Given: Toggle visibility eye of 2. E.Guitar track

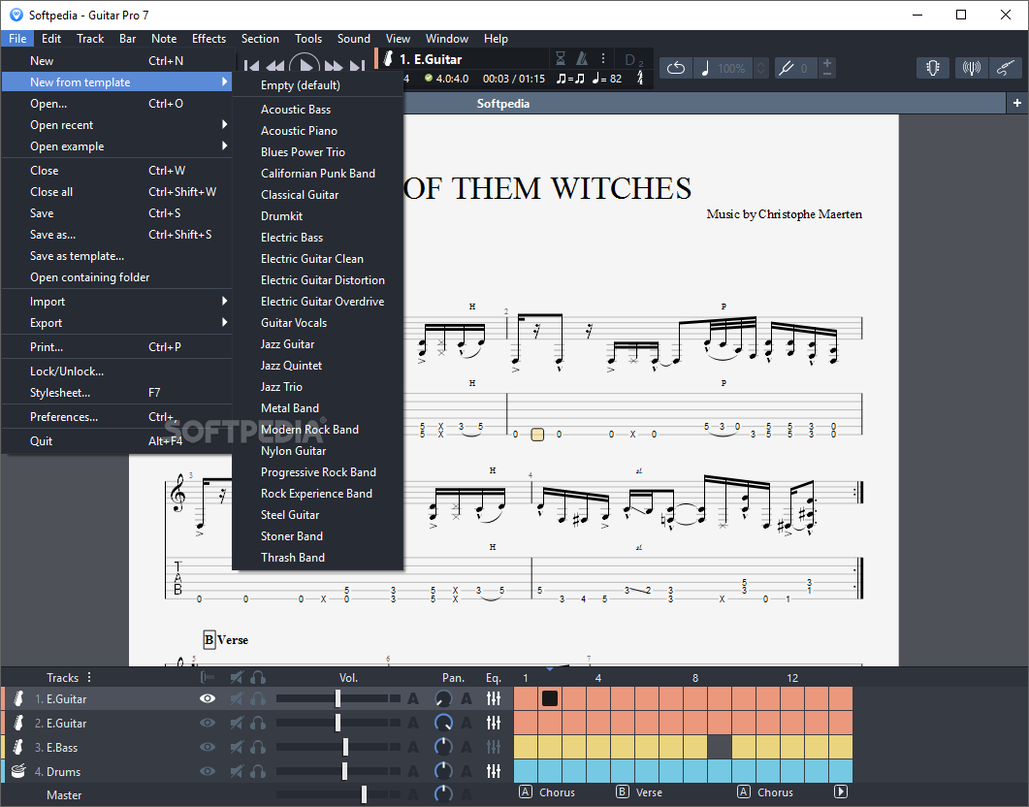Looking at the screenshot, I should pos(208,723).
